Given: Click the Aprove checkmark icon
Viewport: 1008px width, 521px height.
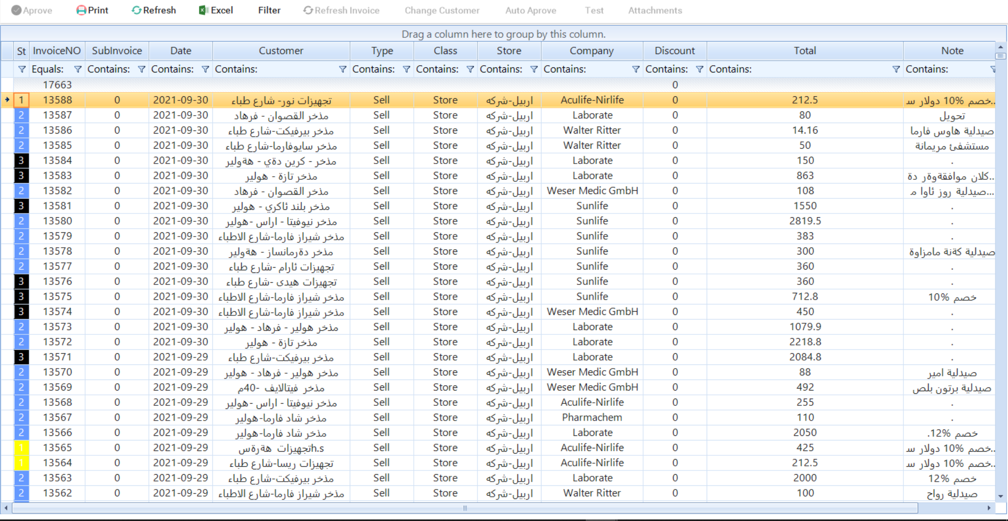Looking at the screenshot, I should (16, 10).
